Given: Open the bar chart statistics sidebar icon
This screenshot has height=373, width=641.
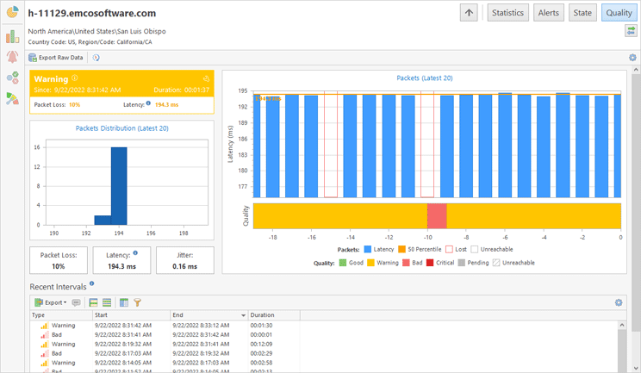Looking at the screenshot, I should [12, 35].
